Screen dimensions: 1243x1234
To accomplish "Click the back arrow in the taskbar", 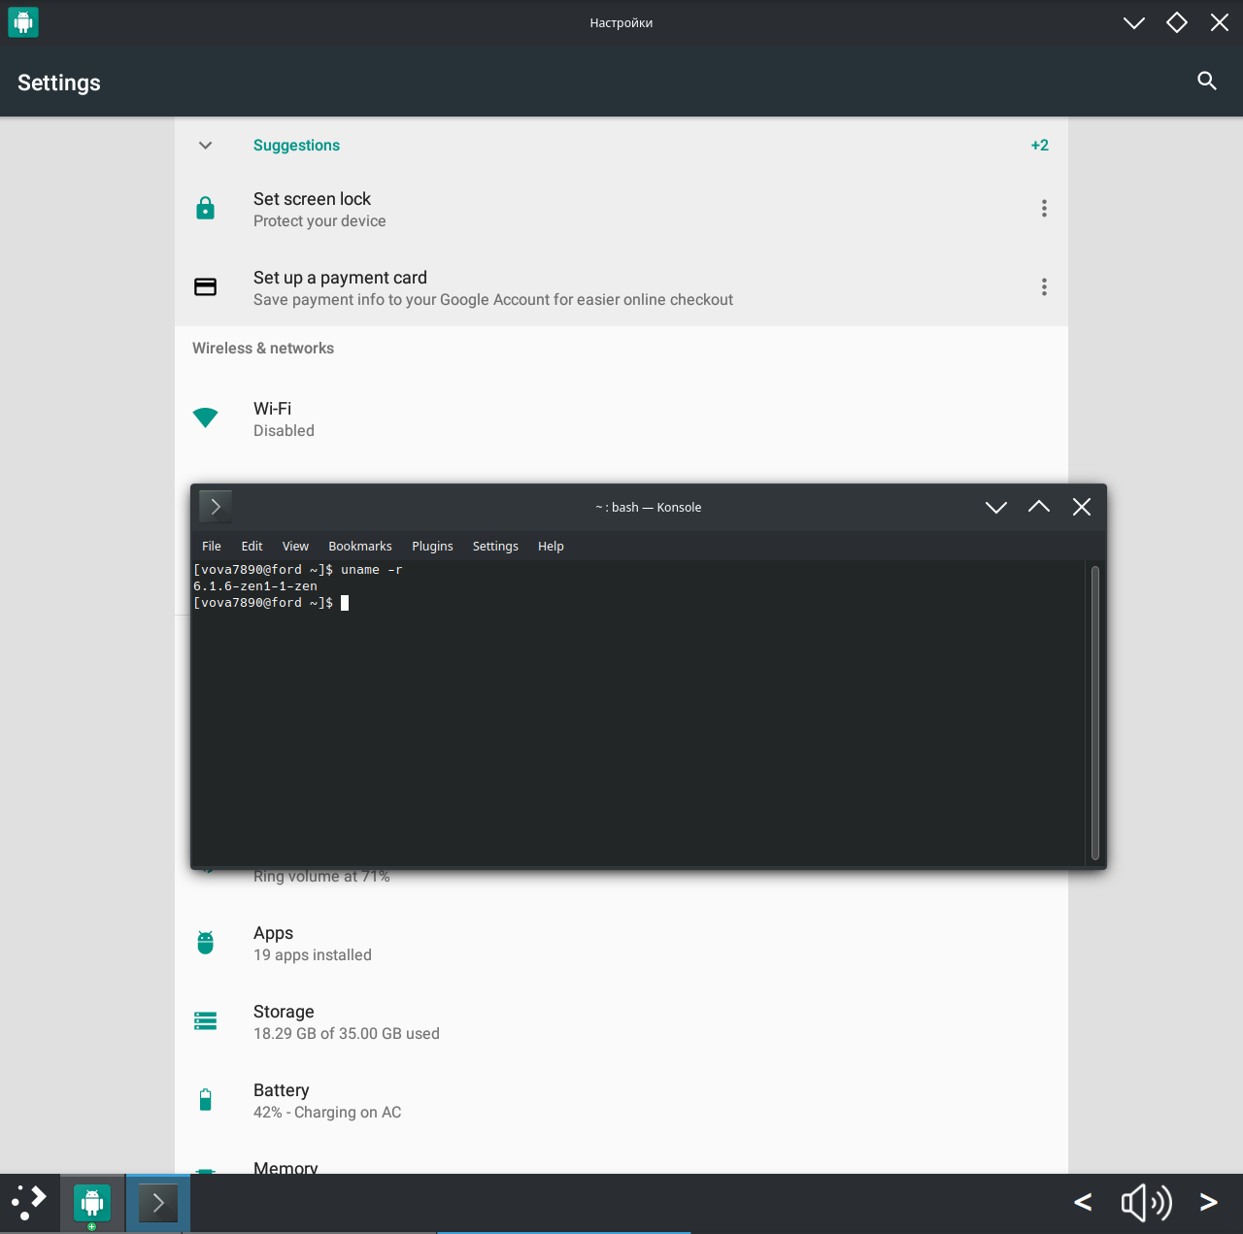I will (x=1083, y=1202).
